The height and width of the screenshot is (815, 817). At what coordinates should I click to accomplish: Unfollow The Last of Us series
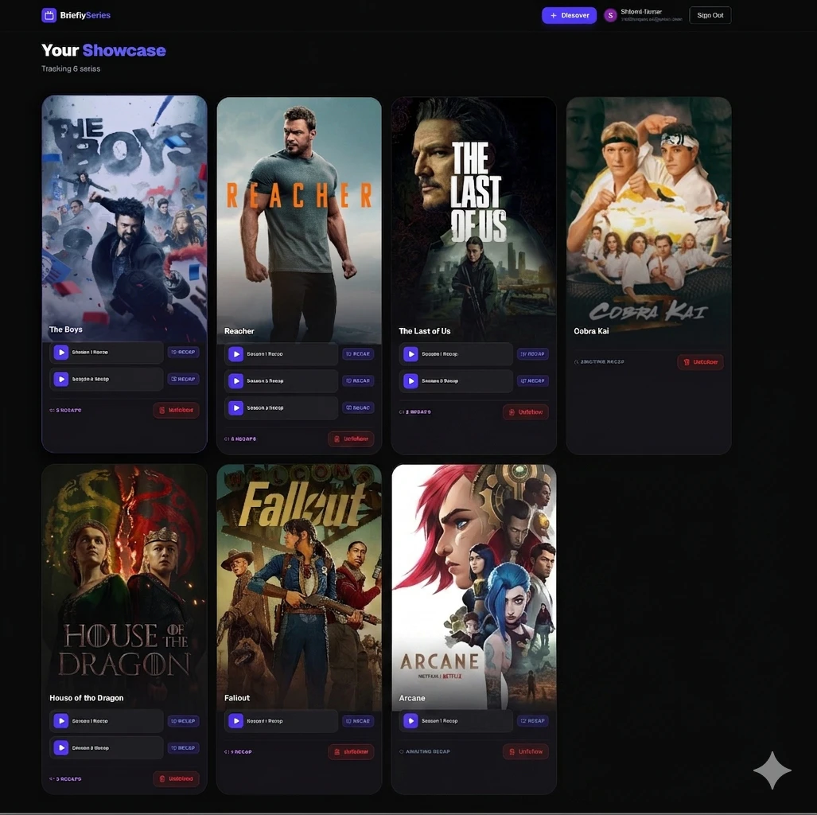(x=526, y=412)
